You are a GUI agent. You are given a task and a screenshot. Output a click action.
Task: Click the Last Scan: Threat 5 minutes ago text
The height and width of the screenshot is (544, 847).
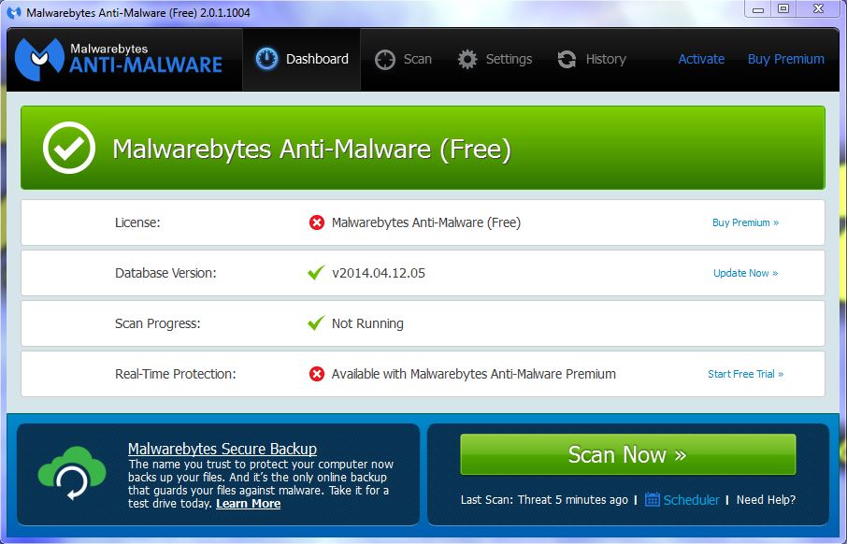(544, 500)
